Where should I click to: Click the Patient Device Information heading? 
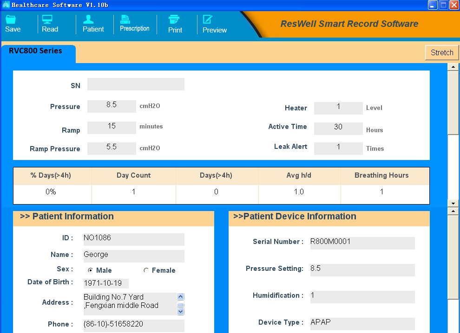pos(295,217)
